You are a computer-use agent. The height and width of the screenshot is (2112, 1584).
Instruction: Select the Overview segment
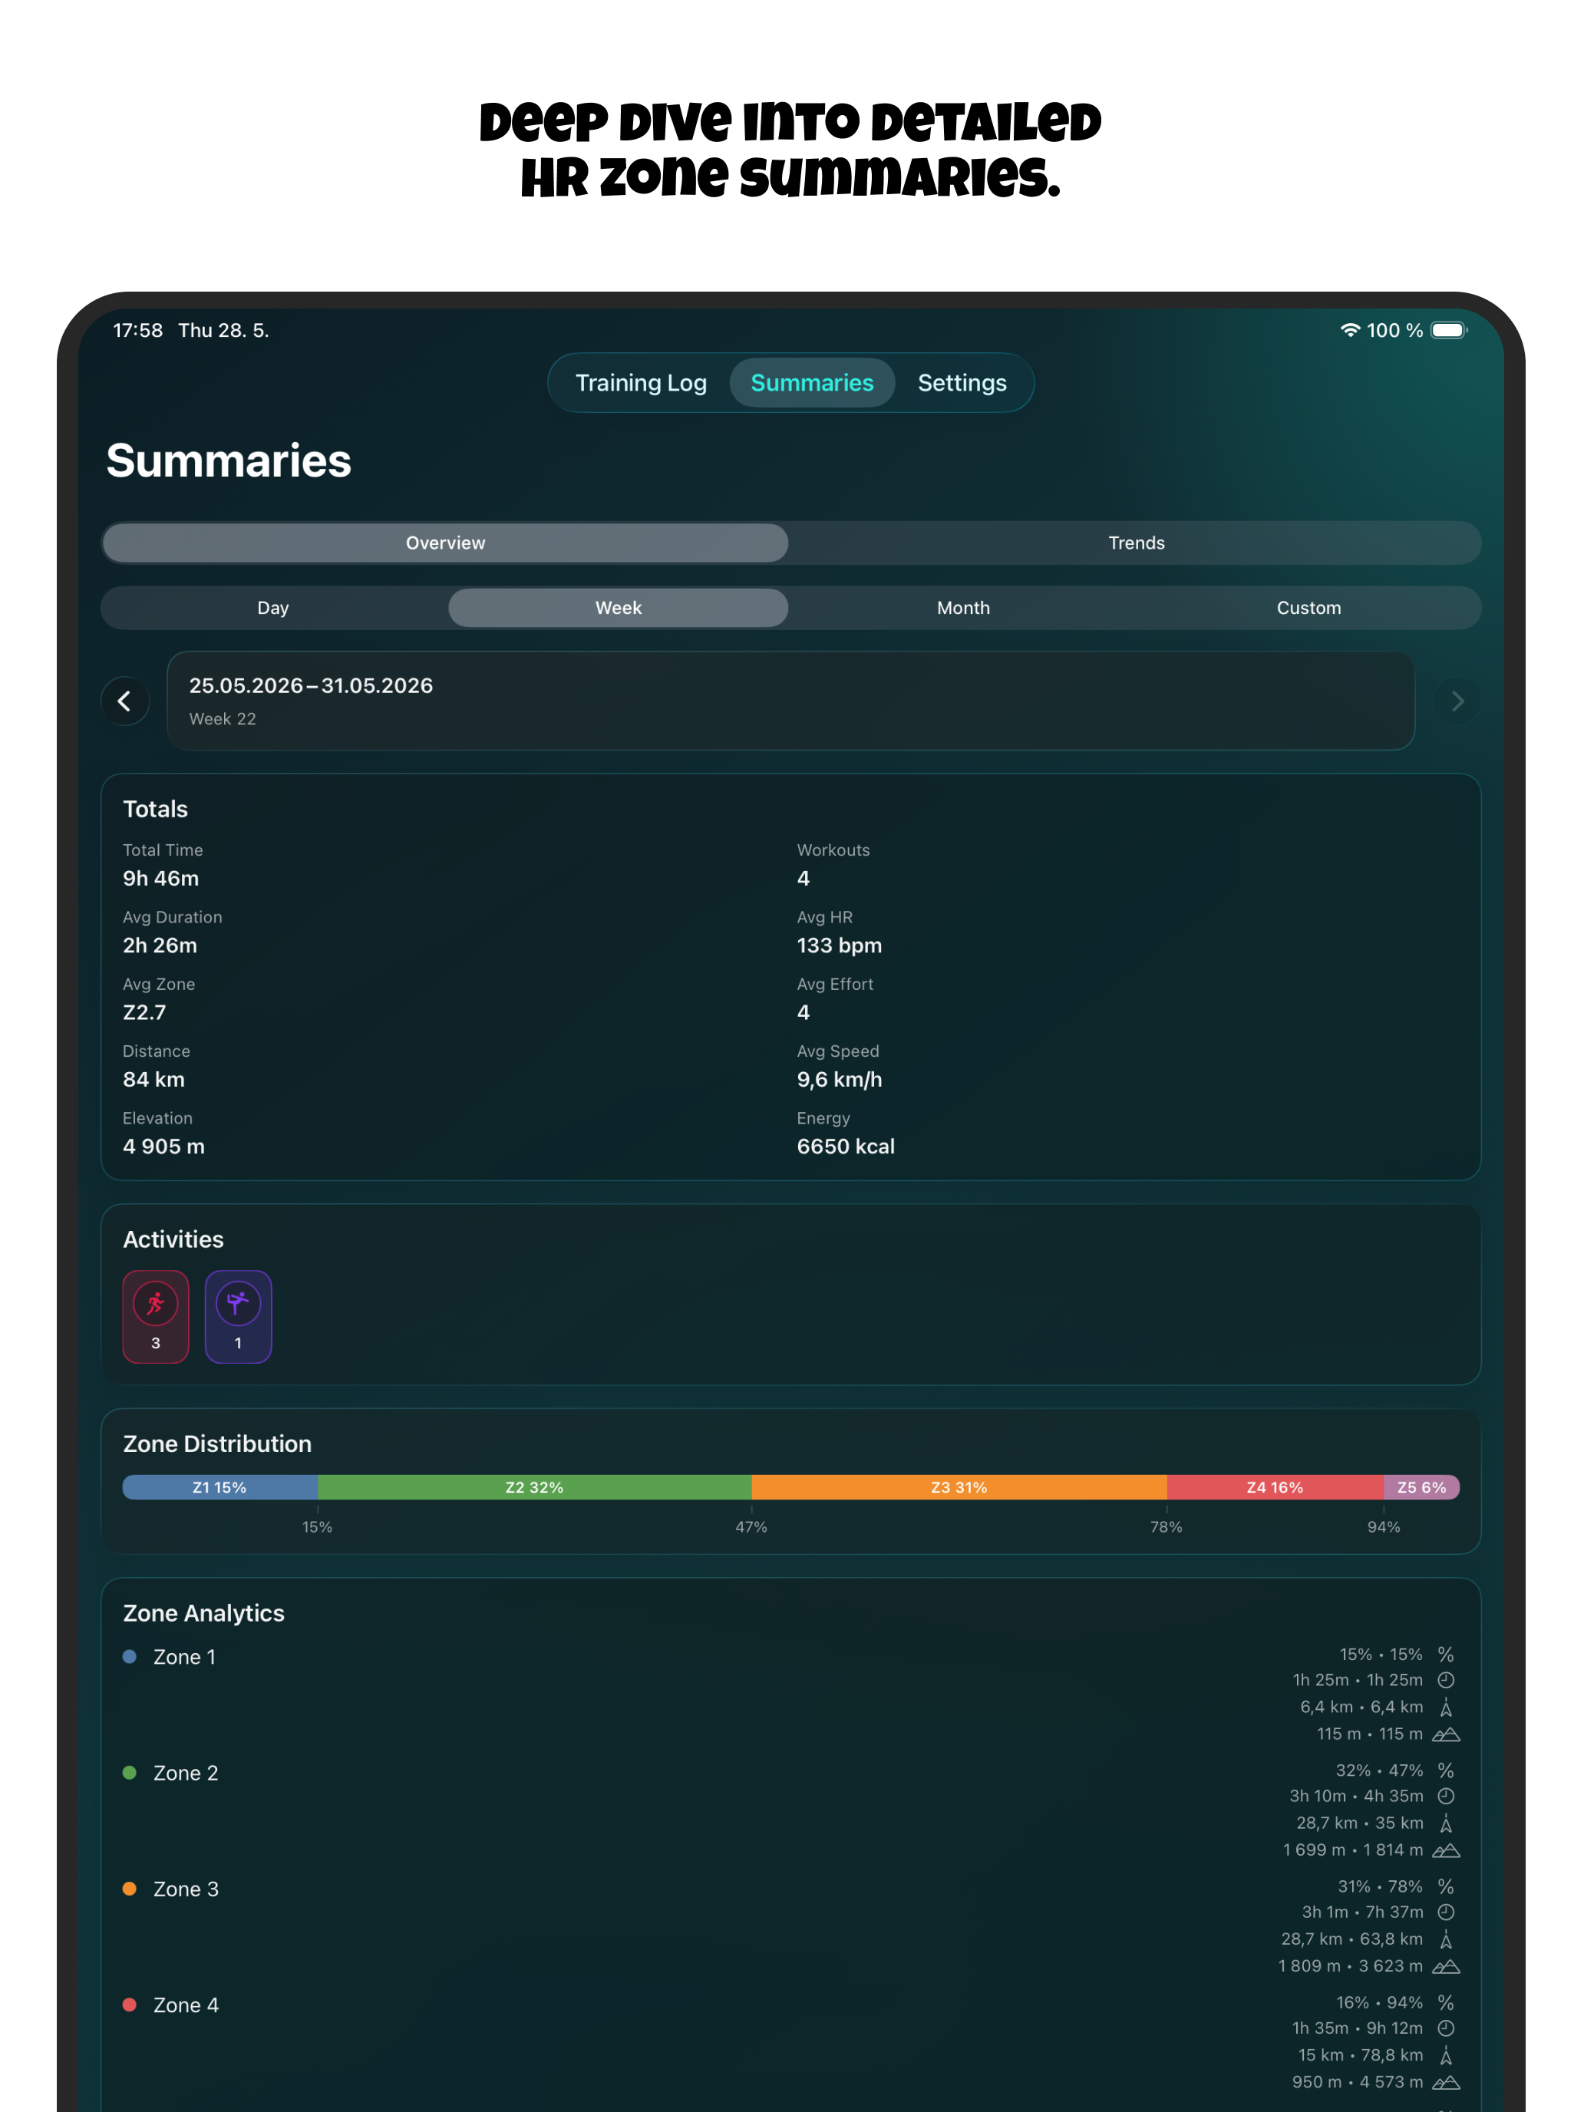(x=446, y=543)
